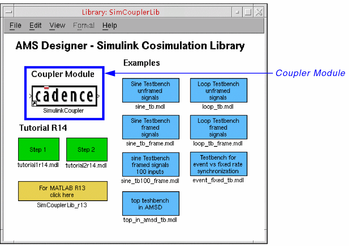
Task: Minimize the SimCouplerLib library window
Action: coord(237,12)
